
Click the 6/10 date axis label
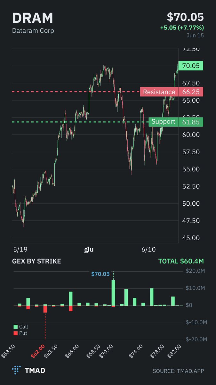coord(148,250)
